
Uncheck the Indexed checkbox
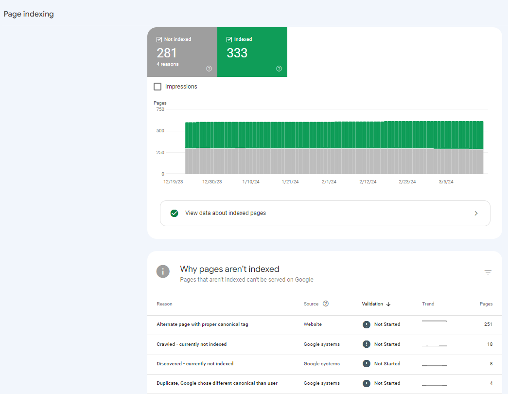(x=229, y=39)
